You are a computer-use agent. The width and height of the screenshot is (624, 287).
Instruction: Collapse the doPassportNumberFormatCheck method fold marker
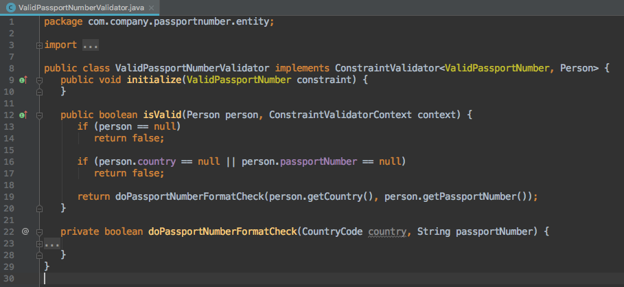38,231
